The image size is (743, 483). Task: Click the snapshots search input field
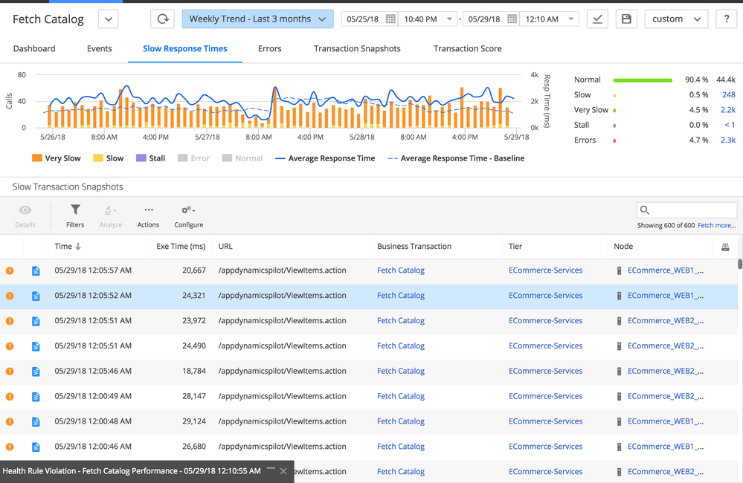tap(687, 210)
